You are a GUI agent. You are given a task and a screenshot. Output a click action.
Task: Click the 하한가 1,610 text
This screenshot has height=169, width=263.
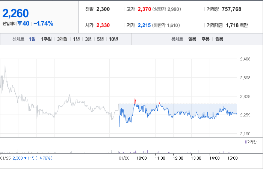click(166, 25)
